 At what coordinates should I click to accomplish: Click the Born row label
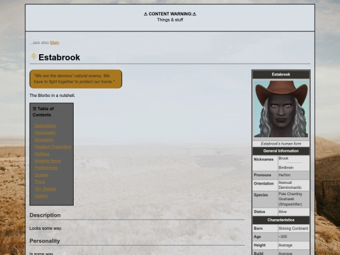tap(258, 229)
